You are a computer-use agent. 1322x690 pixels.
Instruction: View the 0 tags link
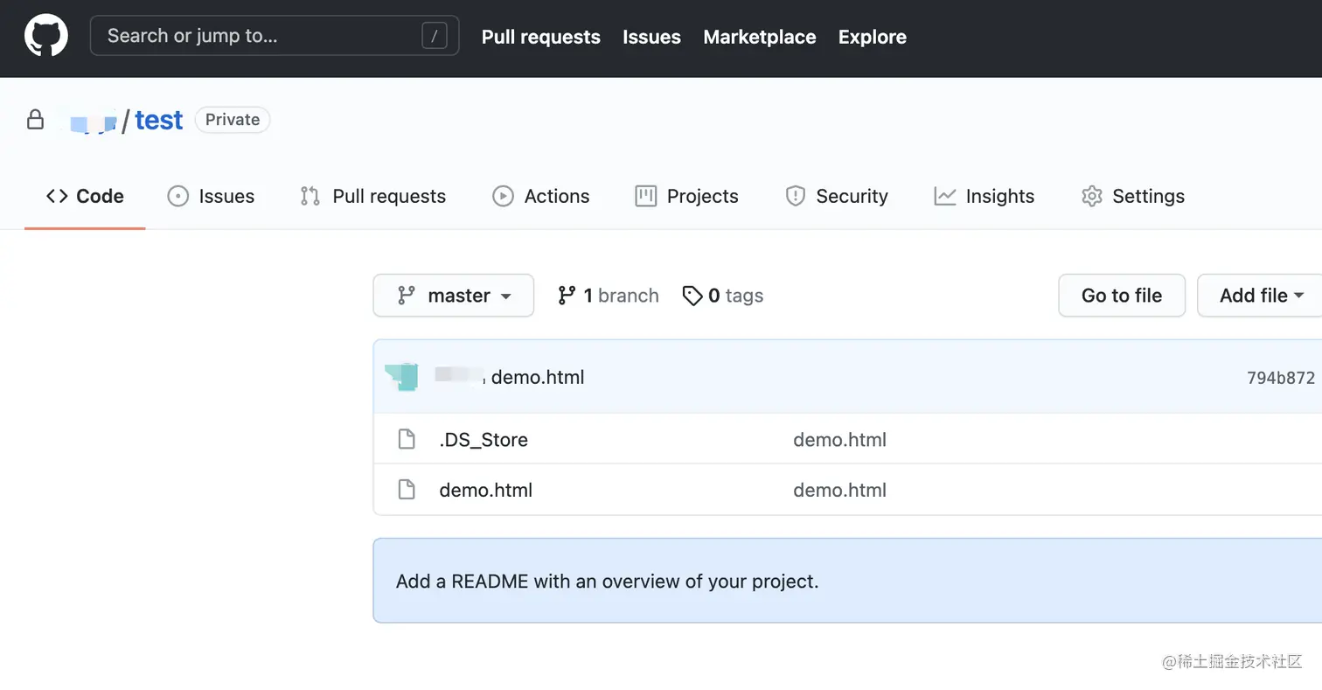coord(723,296)
